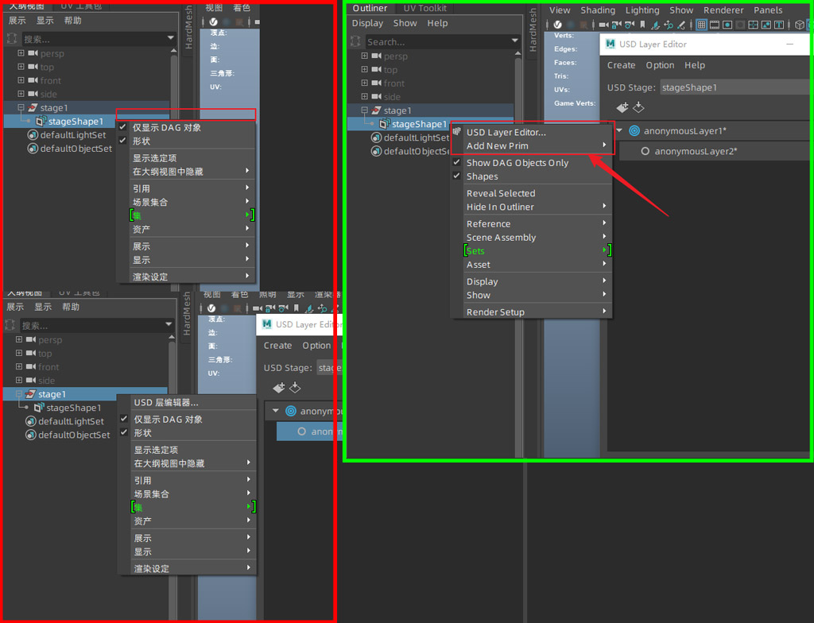Expand persp node in English Outliner

364,56
